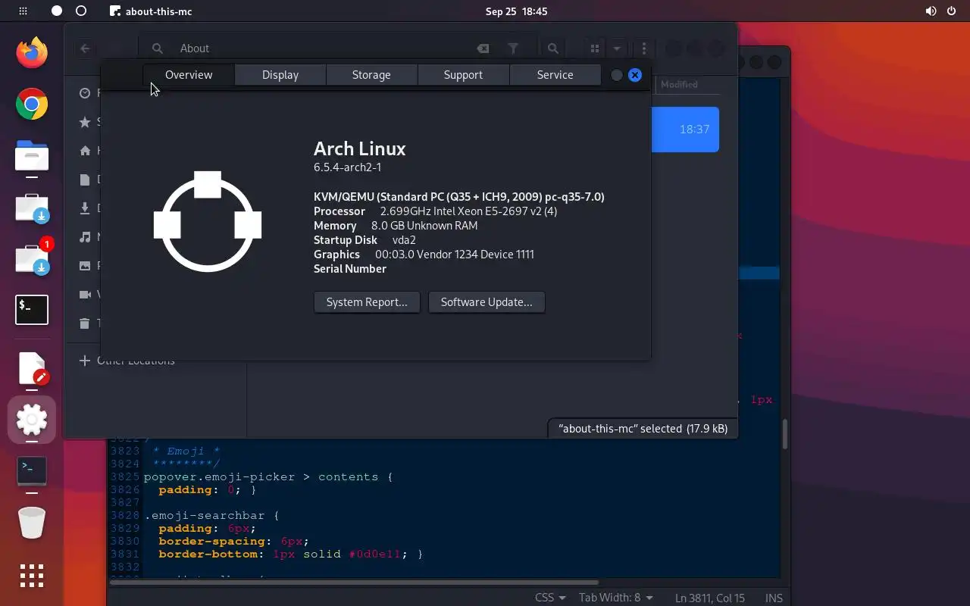Image resolution: width=970 pixels, height=606 pixels.
Task: Click the Memory 8.0 GB line
Action: point(396,226)
